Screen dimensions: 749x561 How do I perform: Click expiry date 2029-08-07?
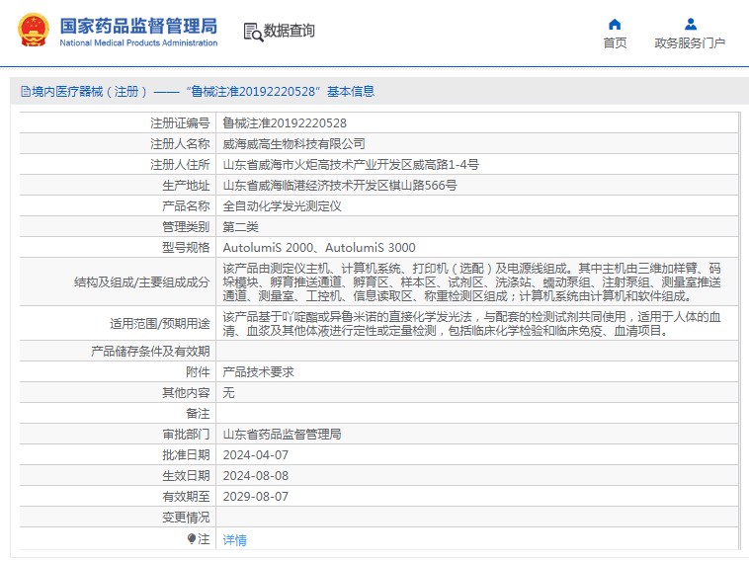(256, 497)
